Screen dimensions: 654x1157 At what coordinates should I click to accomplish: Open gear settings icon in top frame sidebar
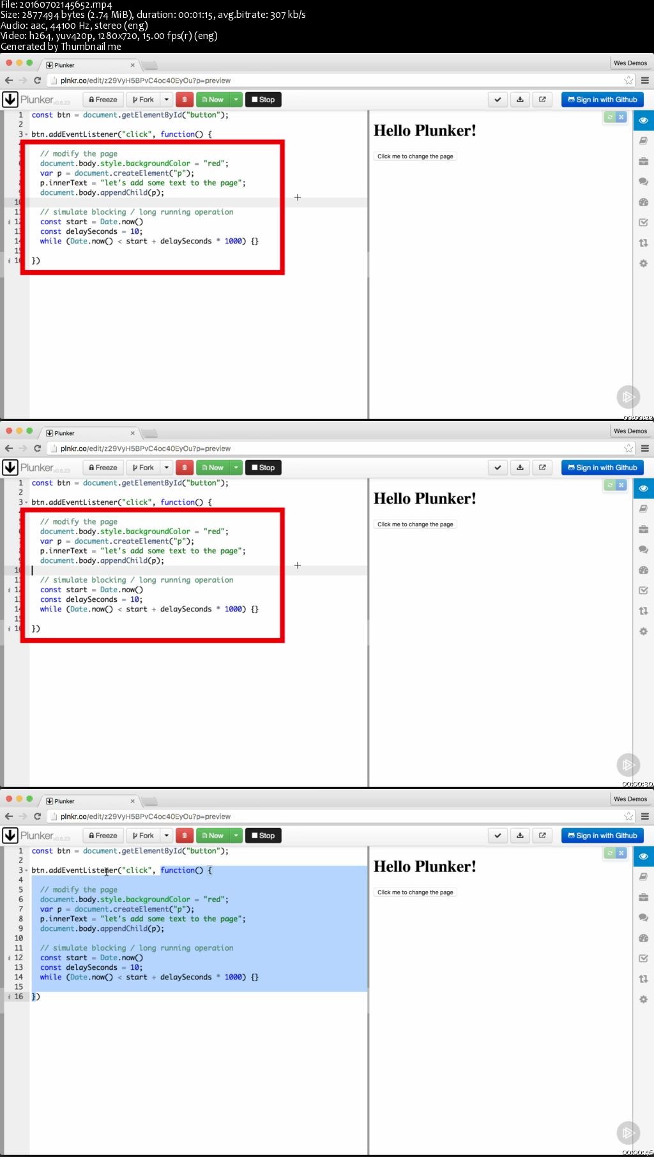point(643,263)
